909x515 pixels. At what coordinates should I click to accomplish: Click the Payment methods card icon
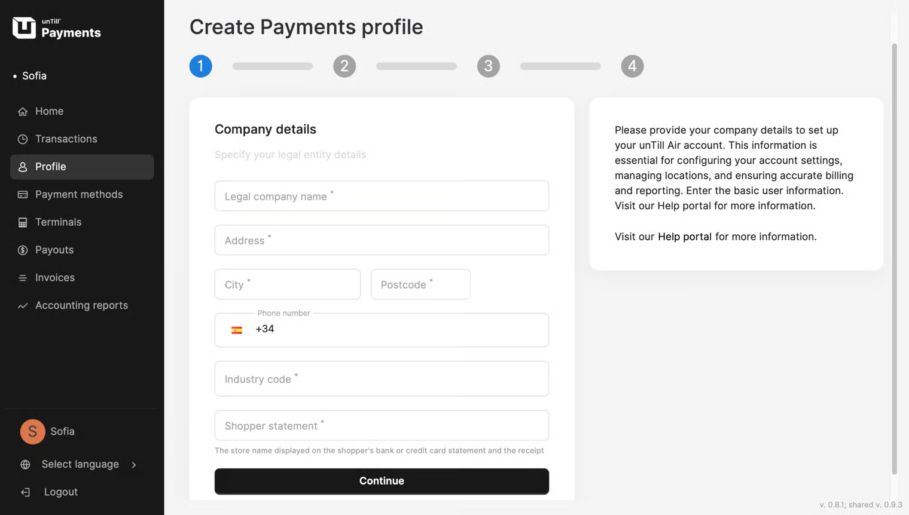[x=23, y=195]
